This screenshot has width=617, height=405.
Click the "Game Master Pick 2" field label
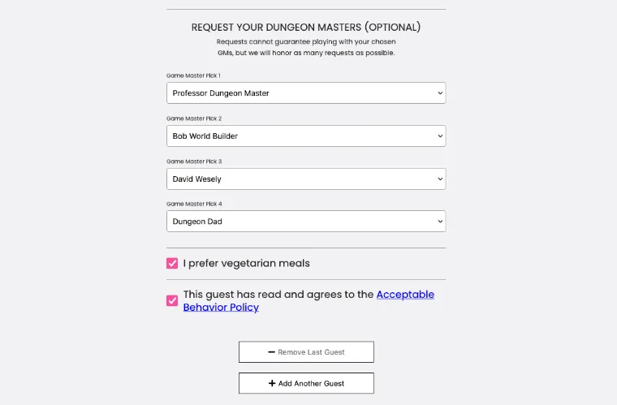click(x=193, y=118)
